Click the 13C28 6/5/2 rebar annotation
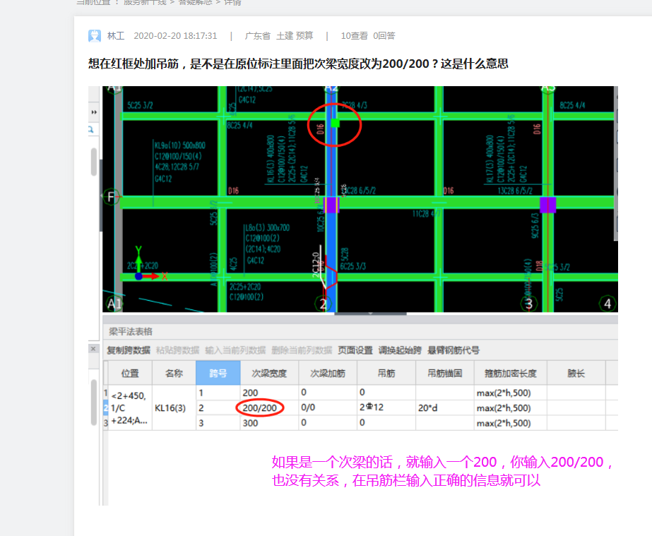This screenshot has width=652, height=536. point(515,191)
